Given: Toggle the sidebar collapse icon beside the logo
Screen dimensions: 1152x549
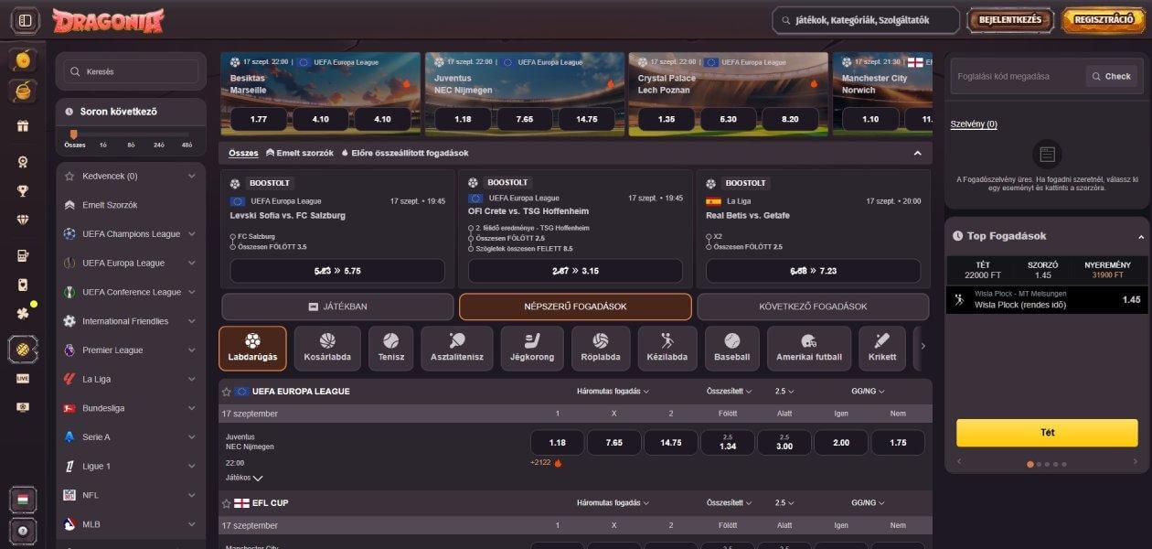Looking at the screenshot, I should pyautogui.click(x=25, y=20).
